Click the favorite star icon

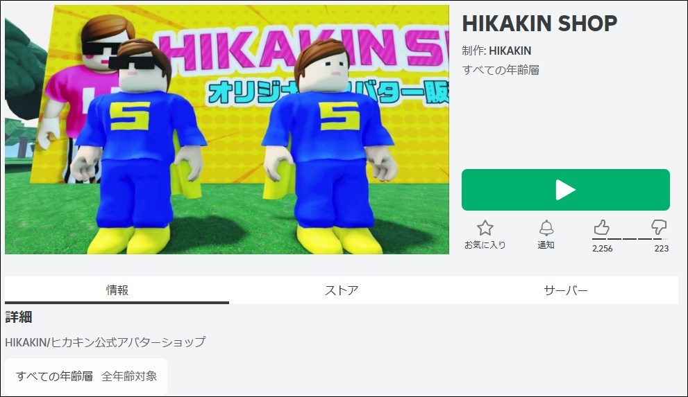point(485,228)
